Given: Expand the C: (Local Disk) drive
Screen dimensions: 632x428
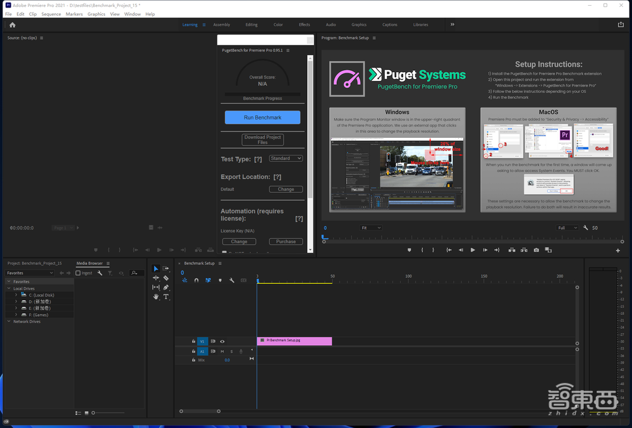Looking at the screenshot, I should [x=16, y=295].
